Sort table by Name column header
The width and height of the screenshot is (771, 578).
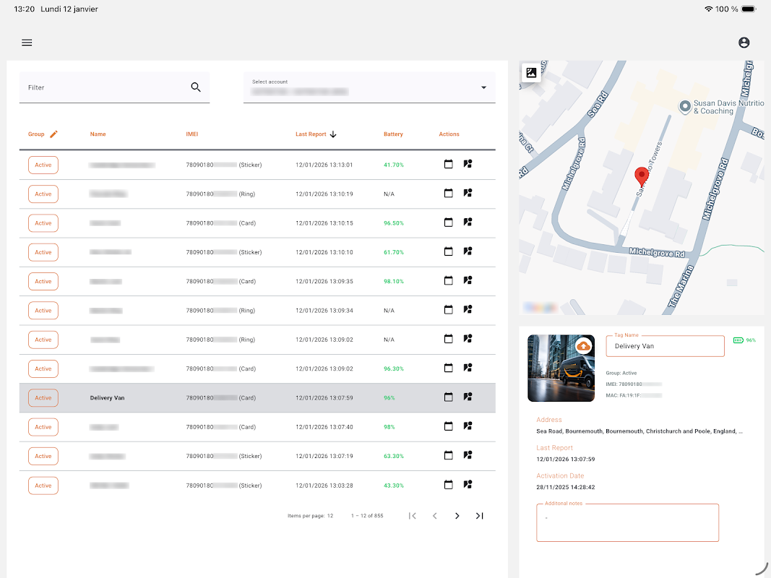pos(98,134)
